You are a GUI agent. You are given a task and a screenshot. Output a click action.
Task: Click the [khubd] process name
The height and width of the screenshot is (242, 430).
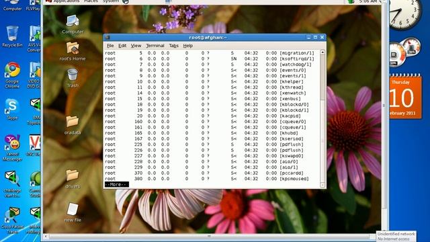[x=289, y=133]
